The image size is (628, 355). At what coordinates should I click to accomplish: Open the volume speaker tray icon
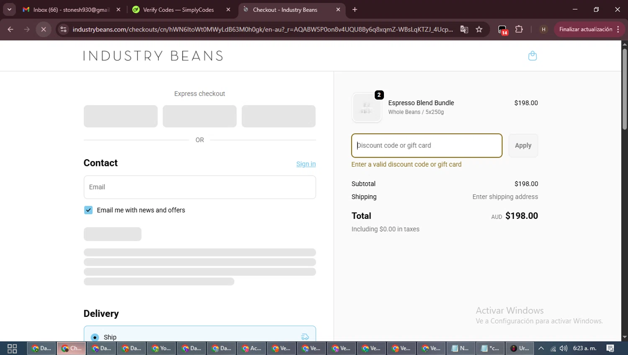564,348
